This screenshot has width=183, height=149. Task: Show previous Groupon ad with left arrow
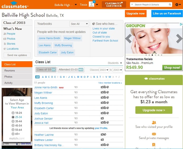pyautogui.click(x=128, y=39)
